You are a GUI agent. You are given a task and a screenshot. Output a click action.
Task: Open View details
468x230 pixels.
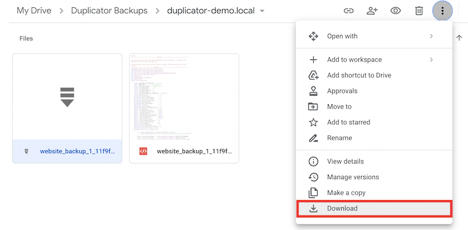[374, 162]
